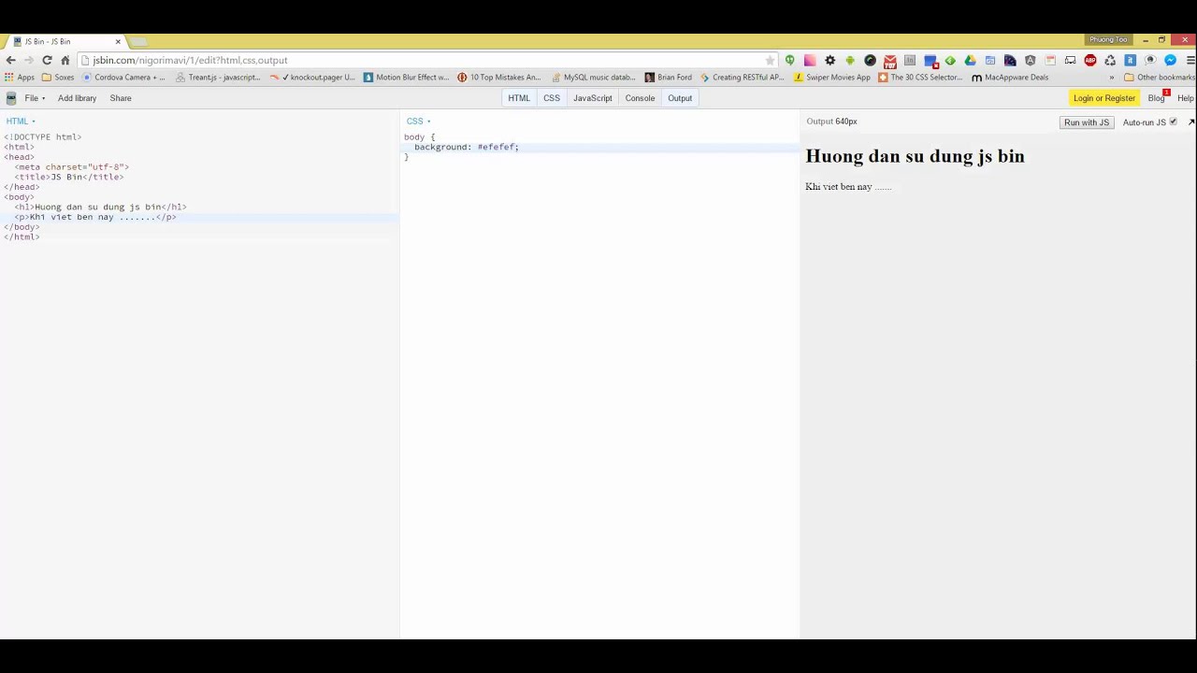Open the Creating RESTful API bookmark

[x=742, y=78]
